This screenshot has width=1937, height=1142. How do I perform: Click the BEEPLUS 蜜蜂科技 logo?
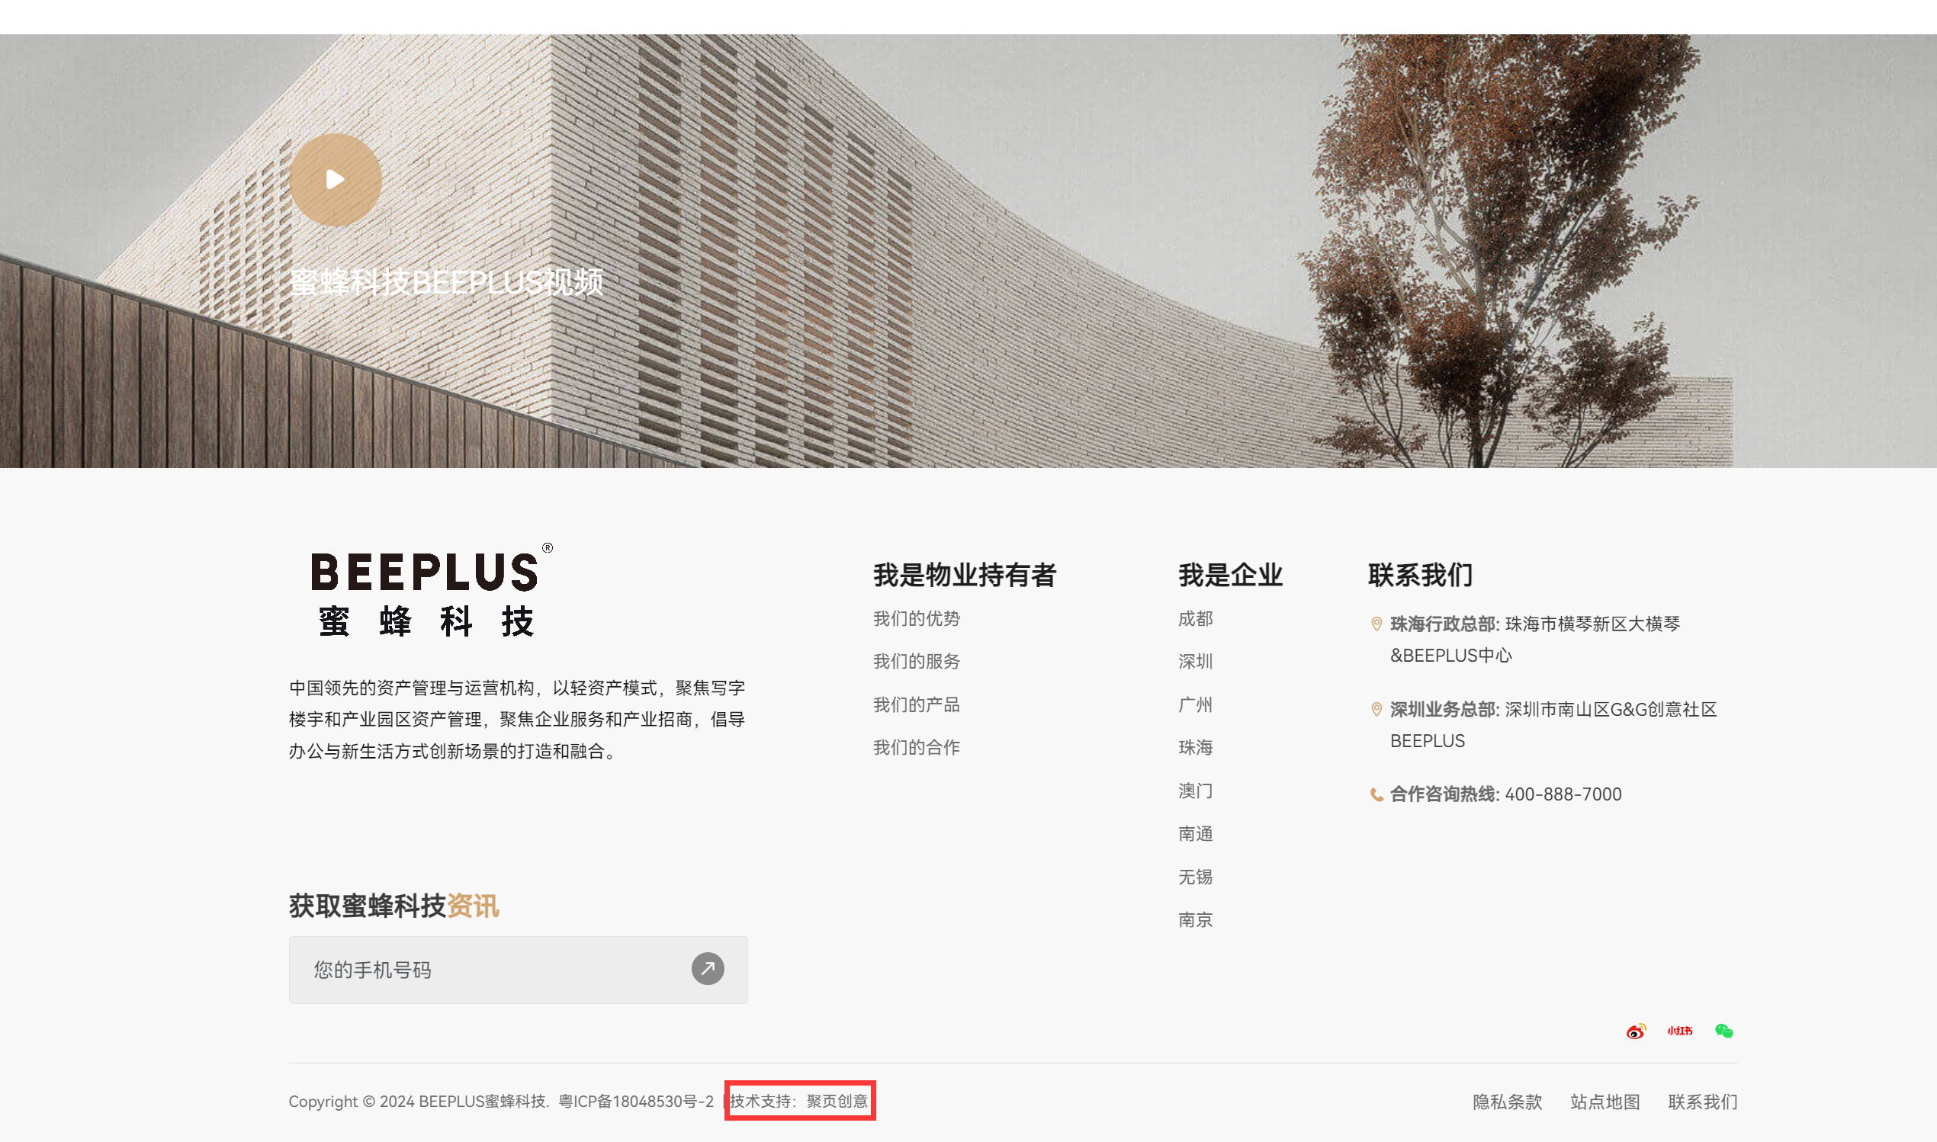(431, 591)
